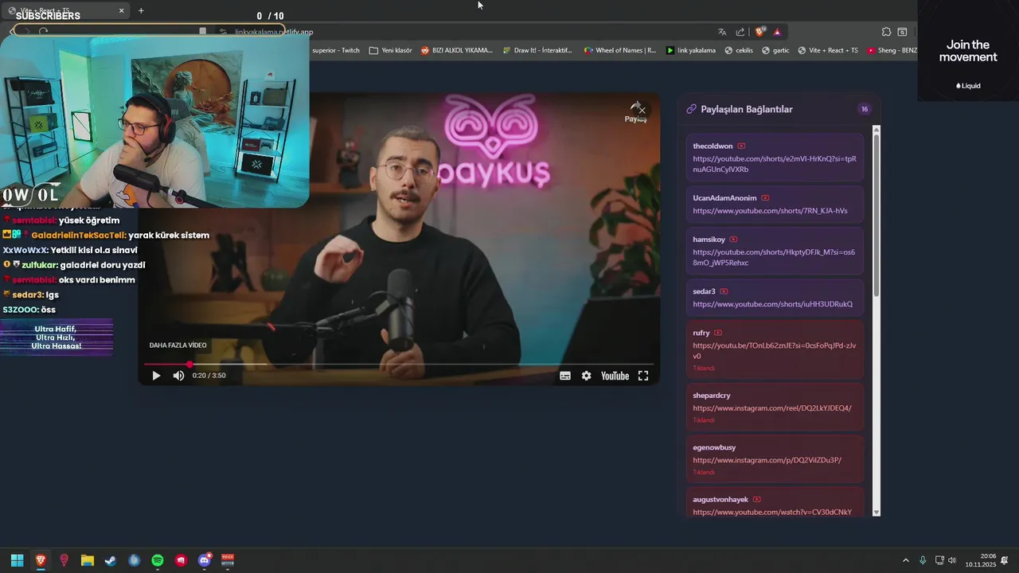Open shepardcry's Instagram reel link
This screenshot has width=1019, height=573.
(x=772, y=408)
